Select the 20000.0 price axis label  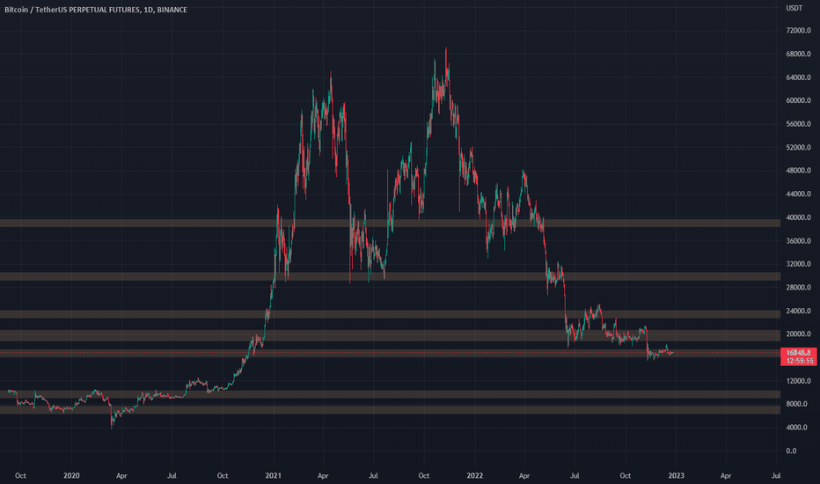click(x=798, y=334)
